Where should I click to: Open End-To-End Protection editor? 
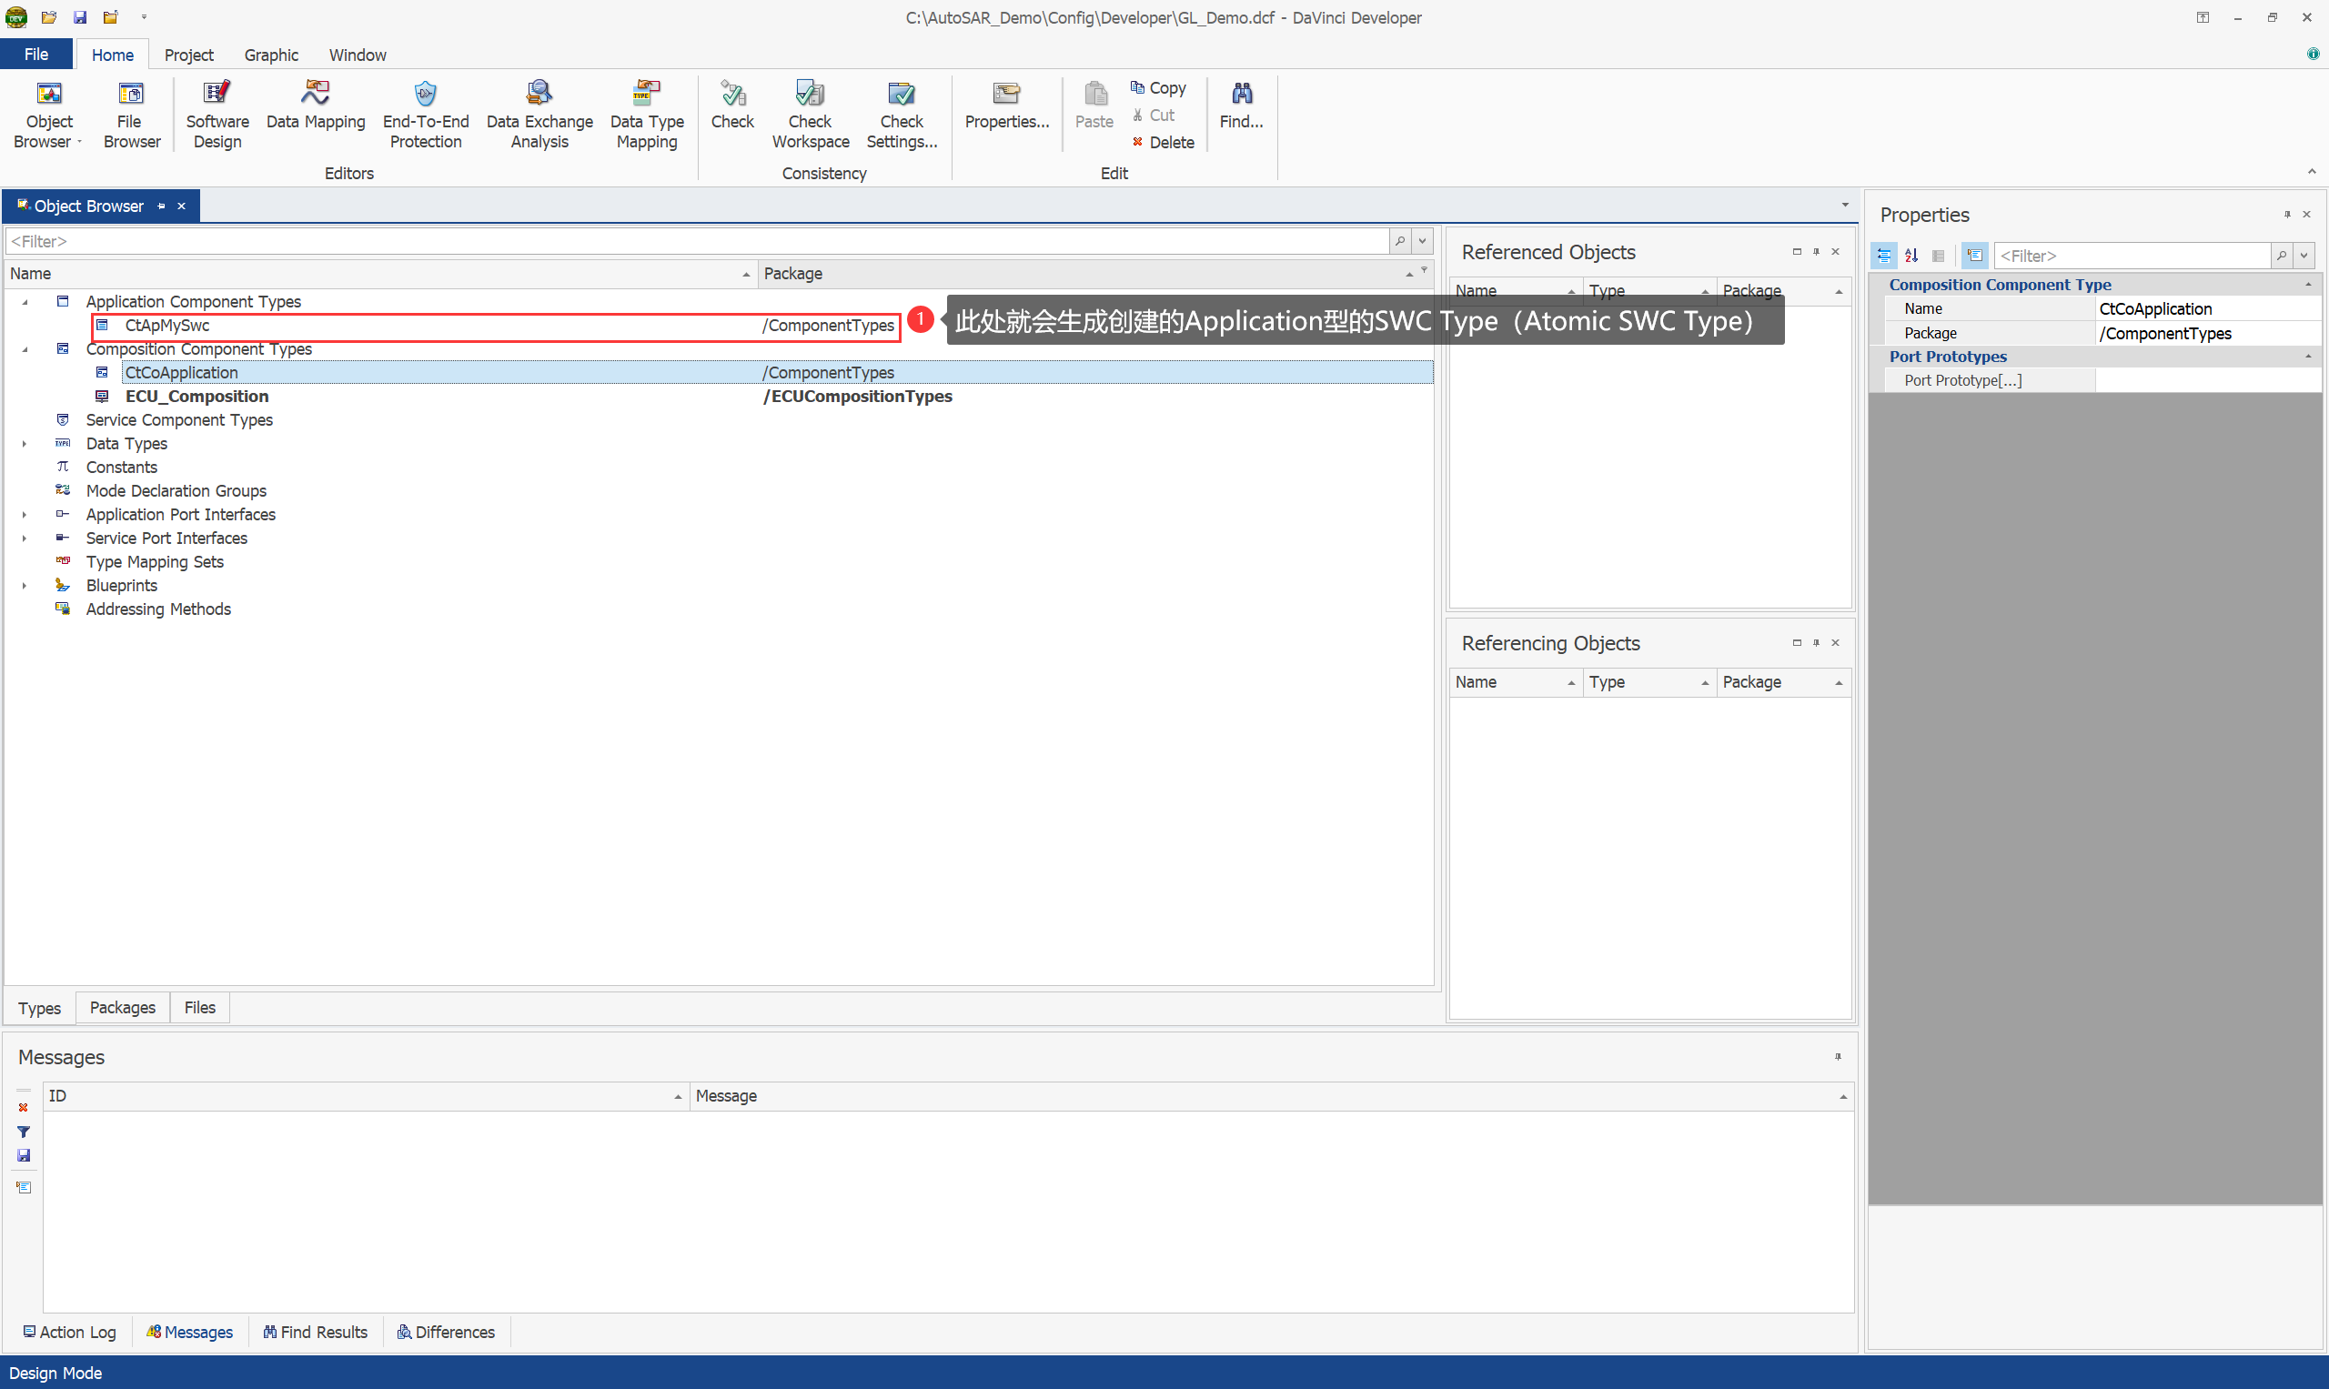click(x=425, y=115)
